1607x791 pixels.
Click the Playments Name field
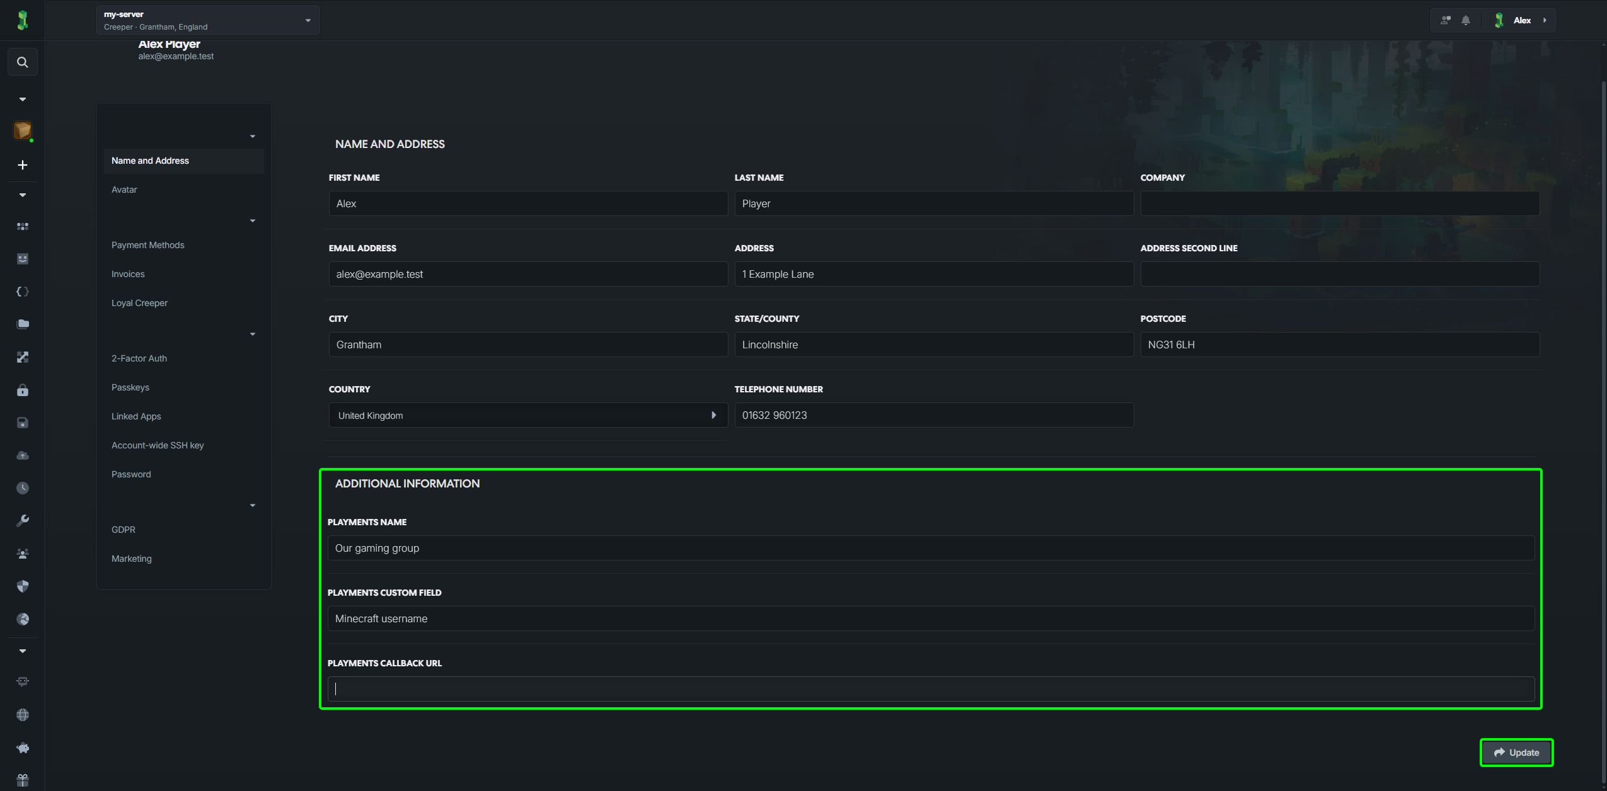point(931,548)
